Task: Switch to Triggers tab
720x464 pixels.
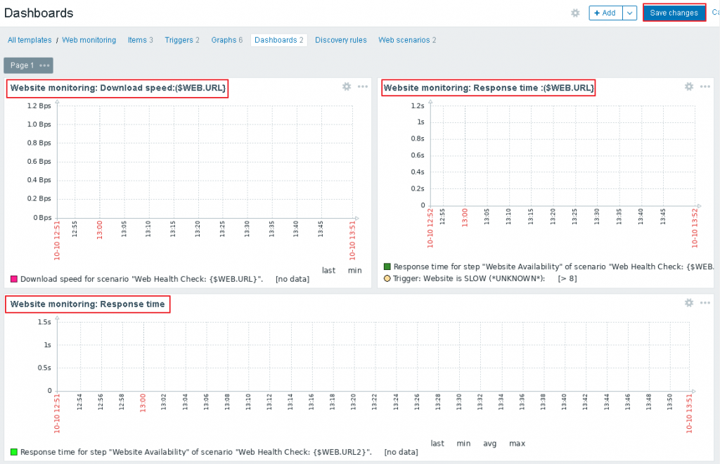Action: (182, 40)
